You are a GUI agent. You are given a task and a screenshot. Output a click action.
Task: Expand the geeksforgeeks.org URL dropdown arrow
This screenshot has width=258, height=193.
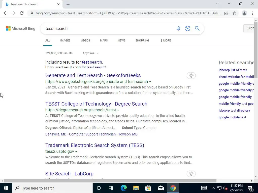click(x=150, y=82)
